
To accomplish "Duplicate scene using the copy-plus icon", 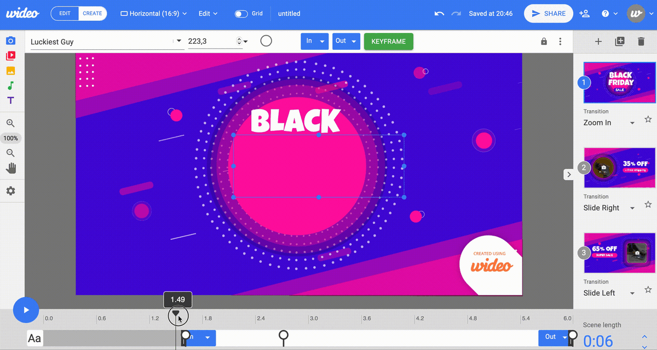I will pyautogui.click(x=620, y=41).
